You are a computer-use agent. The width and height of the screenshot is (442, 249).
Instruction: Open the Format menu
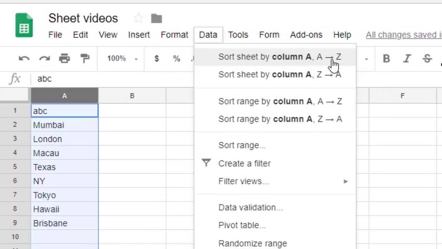(174, 35)
